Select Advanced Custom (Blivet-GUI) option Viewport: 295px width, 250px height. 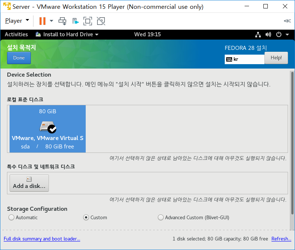tap(193, 217)
